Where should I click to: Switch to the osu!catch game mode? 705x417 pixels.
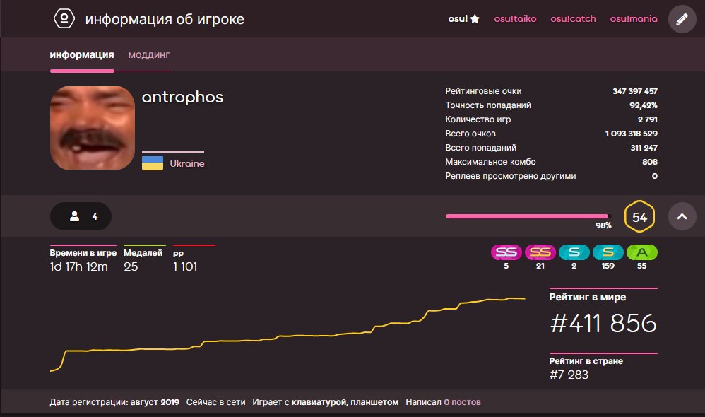pos(574,19)
